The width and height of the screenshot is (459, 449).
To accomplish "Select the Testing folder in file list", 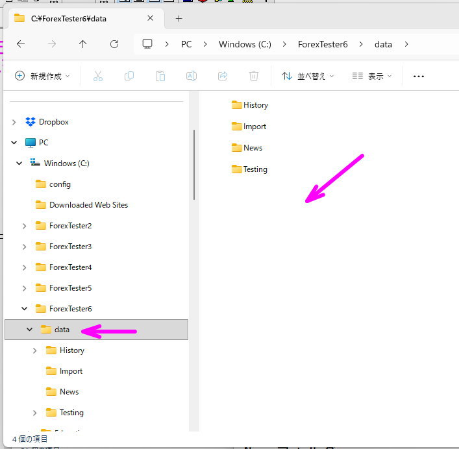I will 249,169.
